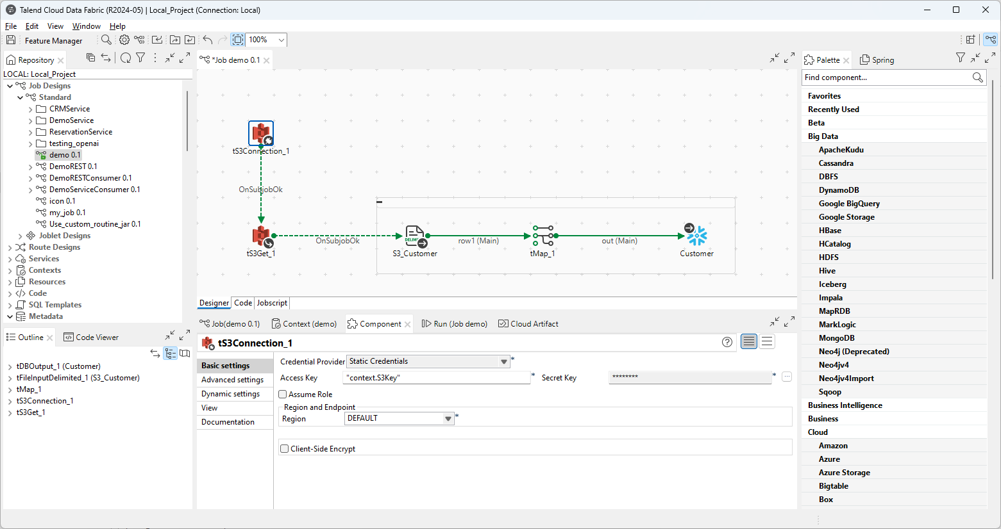This screenshot has height=529, width=1001.
Task: Select the tS3Get_1 component on canvas
Action: 262,236
